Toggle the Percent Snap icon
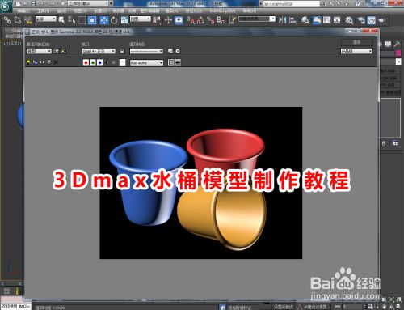This screenshot has height=310, width=404. coord(211,20)
